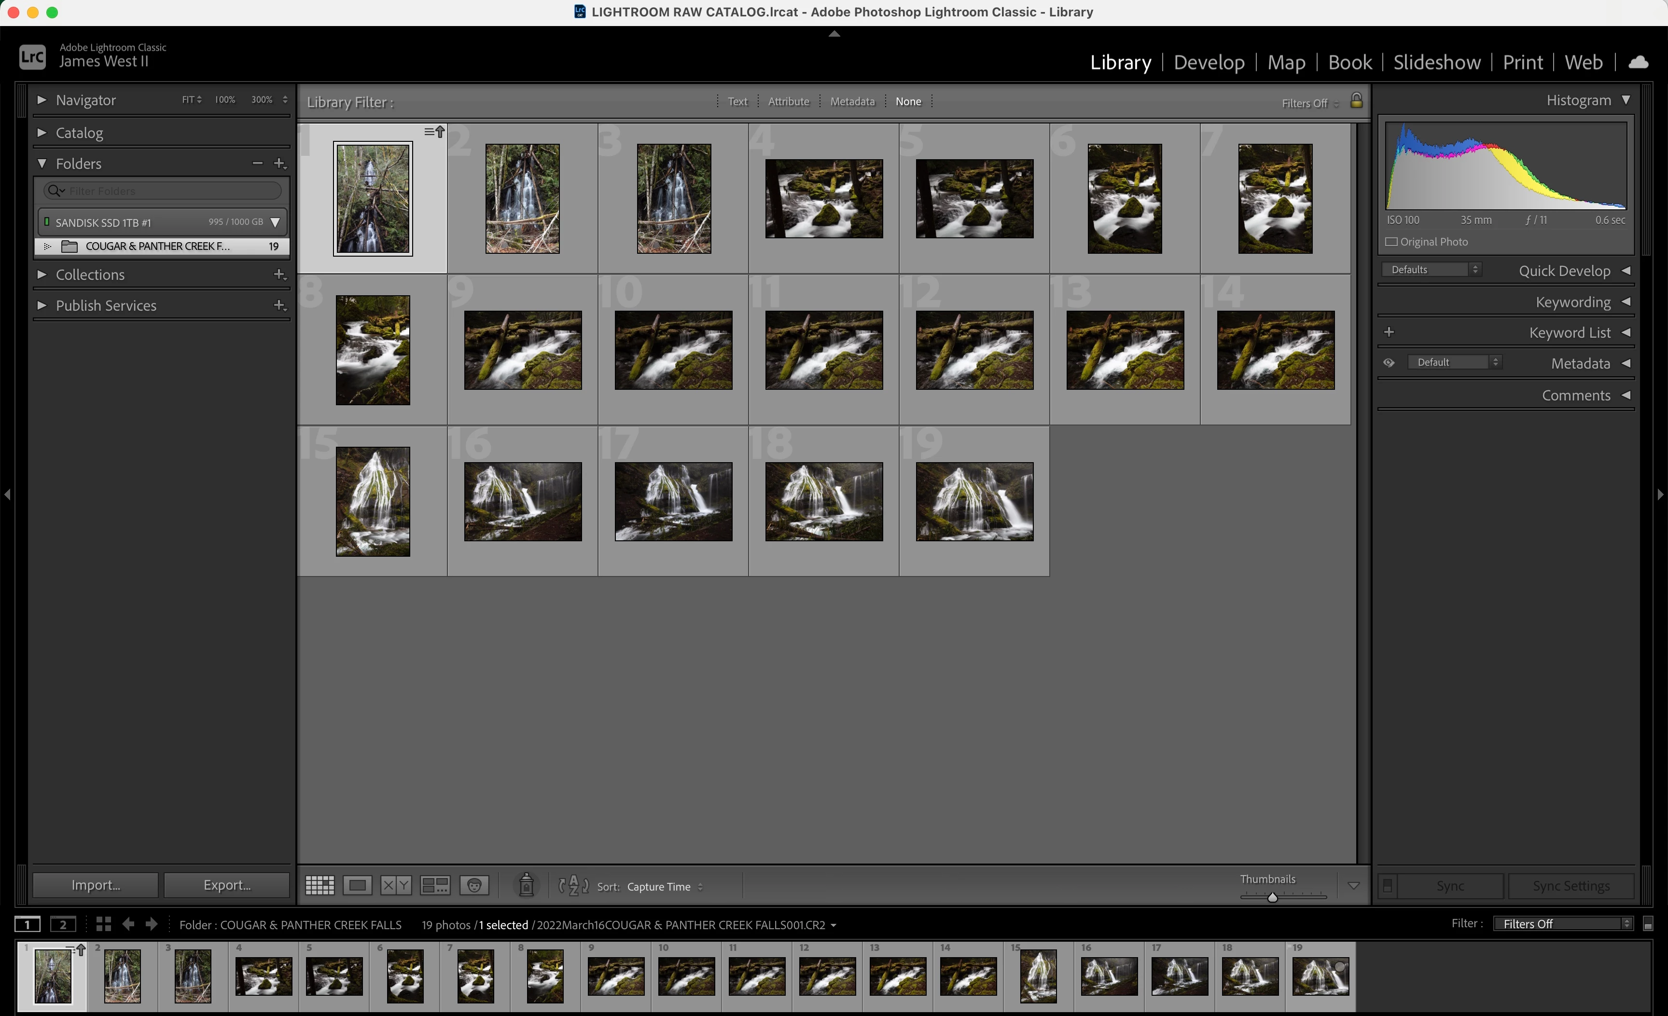The height and width of the screenshot is (1016, 1668).
Task: Click the Import button
Action: pos(96,885)
